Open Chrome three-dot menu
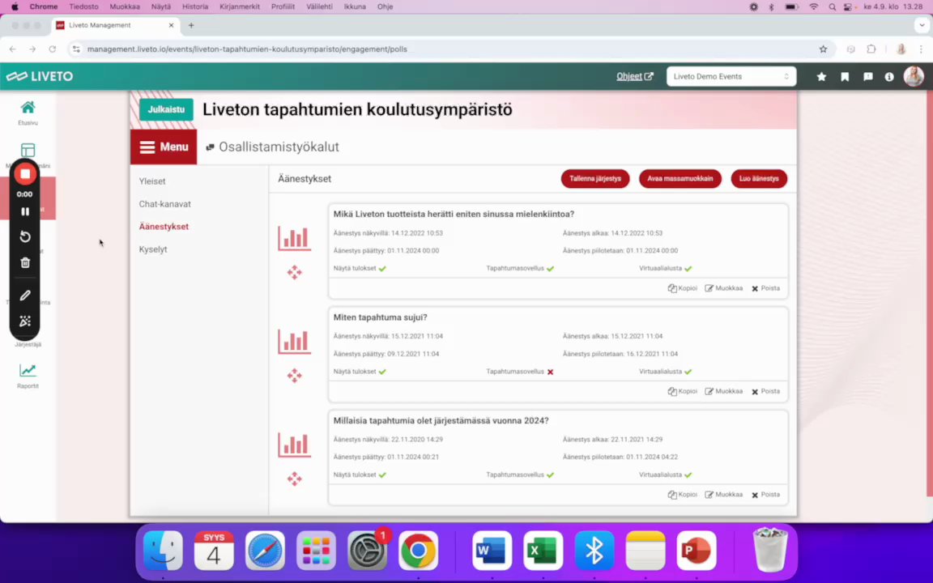This screenshot has height=583, width=933. [x=921, y=49]
